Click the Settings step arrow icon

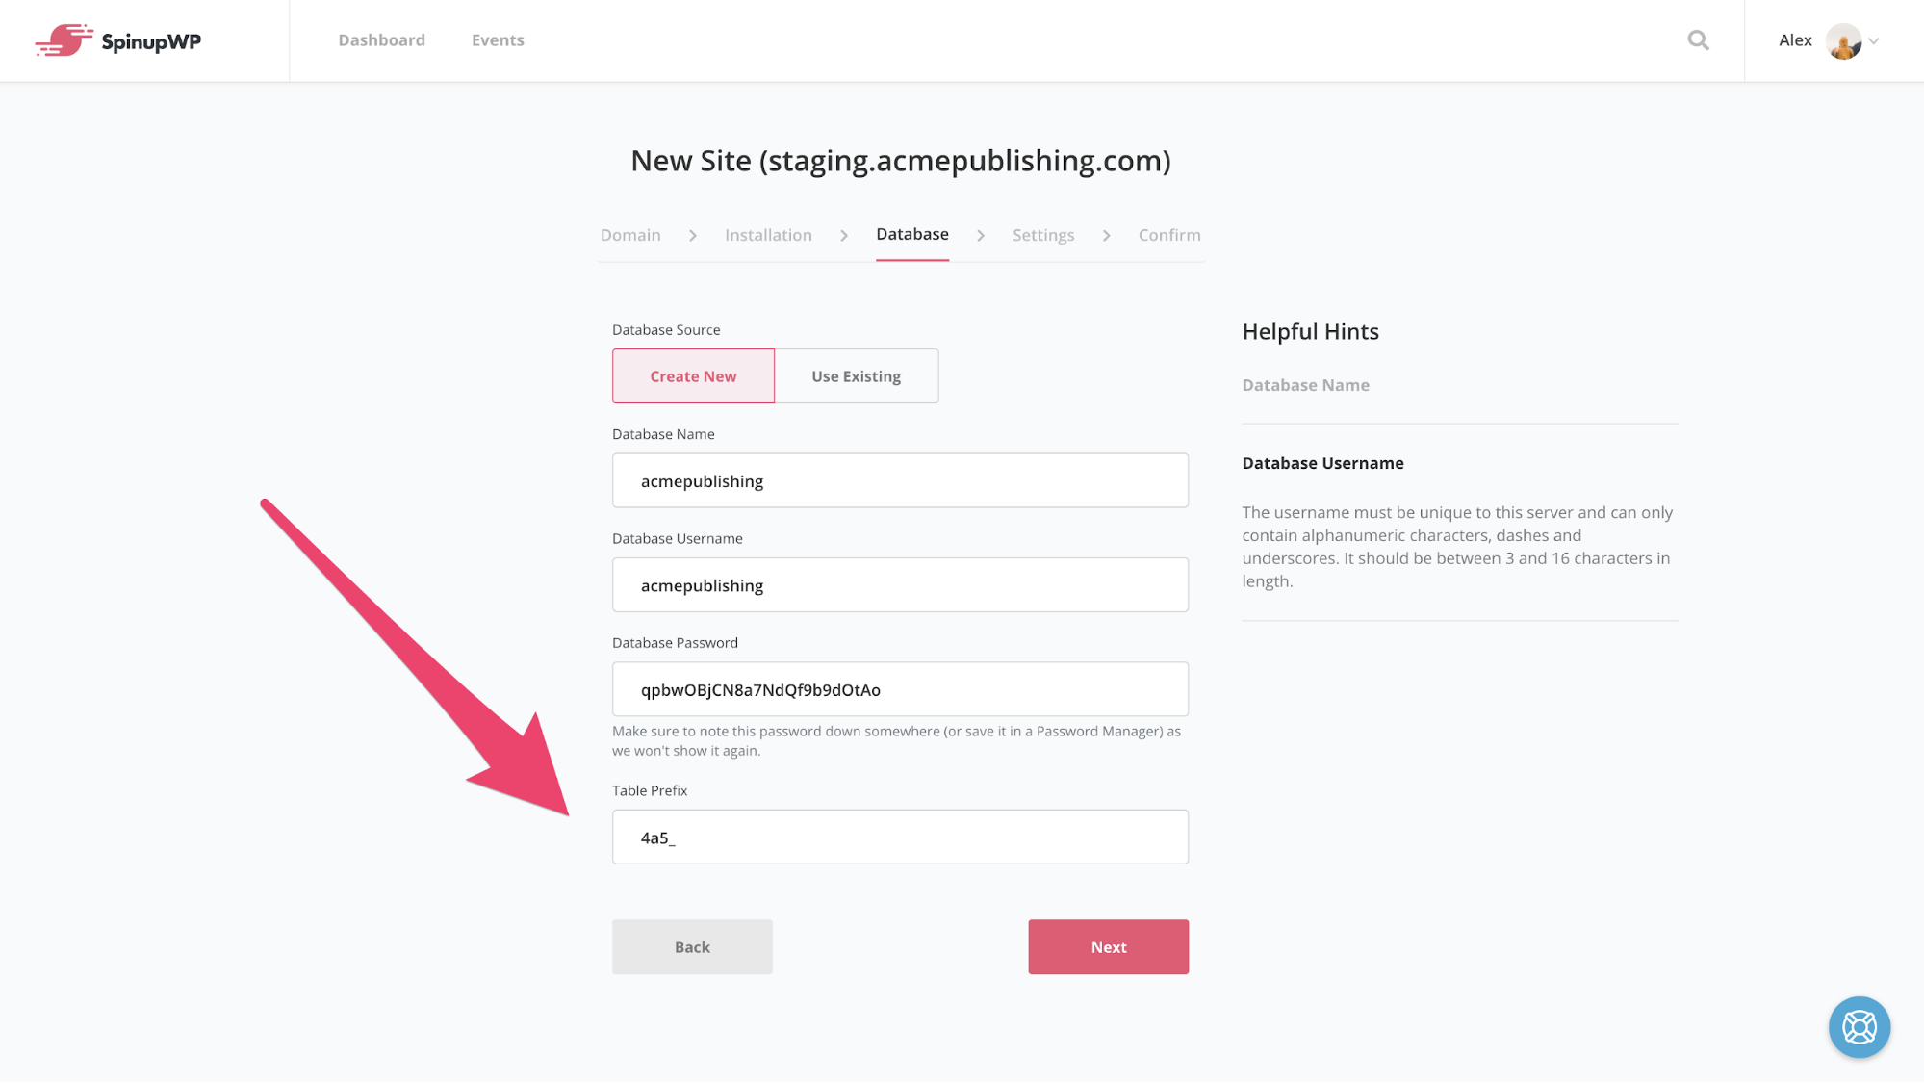point(1108,234)
